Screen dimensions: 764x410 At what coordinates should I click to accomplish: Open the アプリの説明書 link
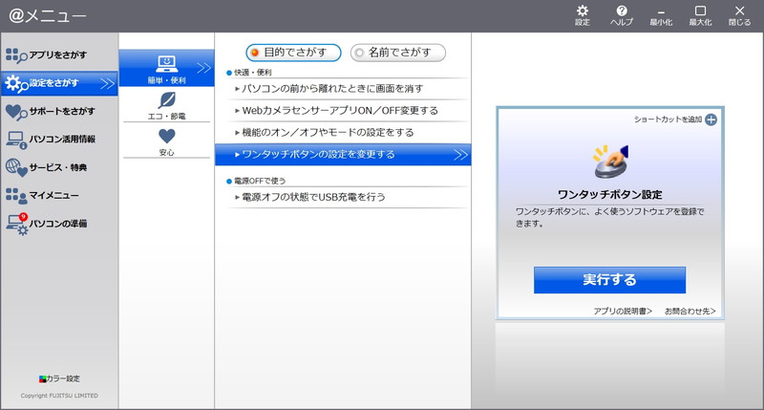pos(623,312)
